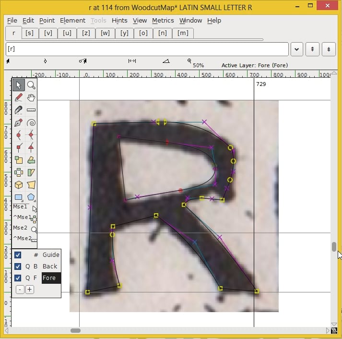The height and width of the screenshot is (339, 342).
Task: Open the Element menu
Action: pos(72,21)
